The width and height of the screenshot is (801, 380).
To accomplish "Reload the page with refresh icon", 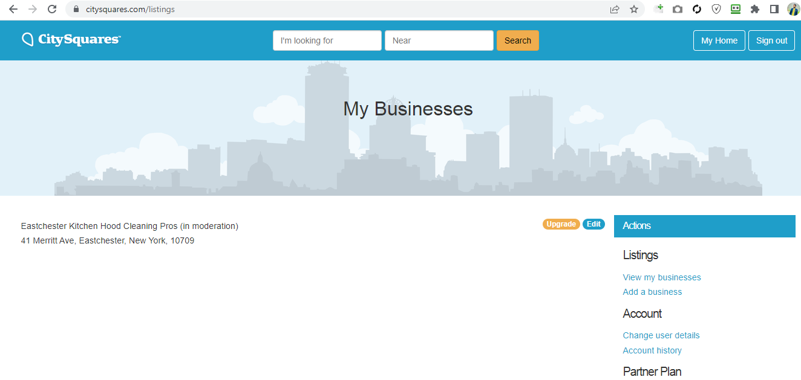I will point(52,9).
